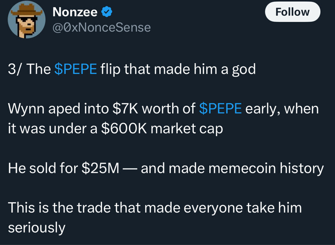335x245 pixels.
Task: Open the $PEPE cashtag before 'early'
Action: pyautogui.click(x=220, y=109)
